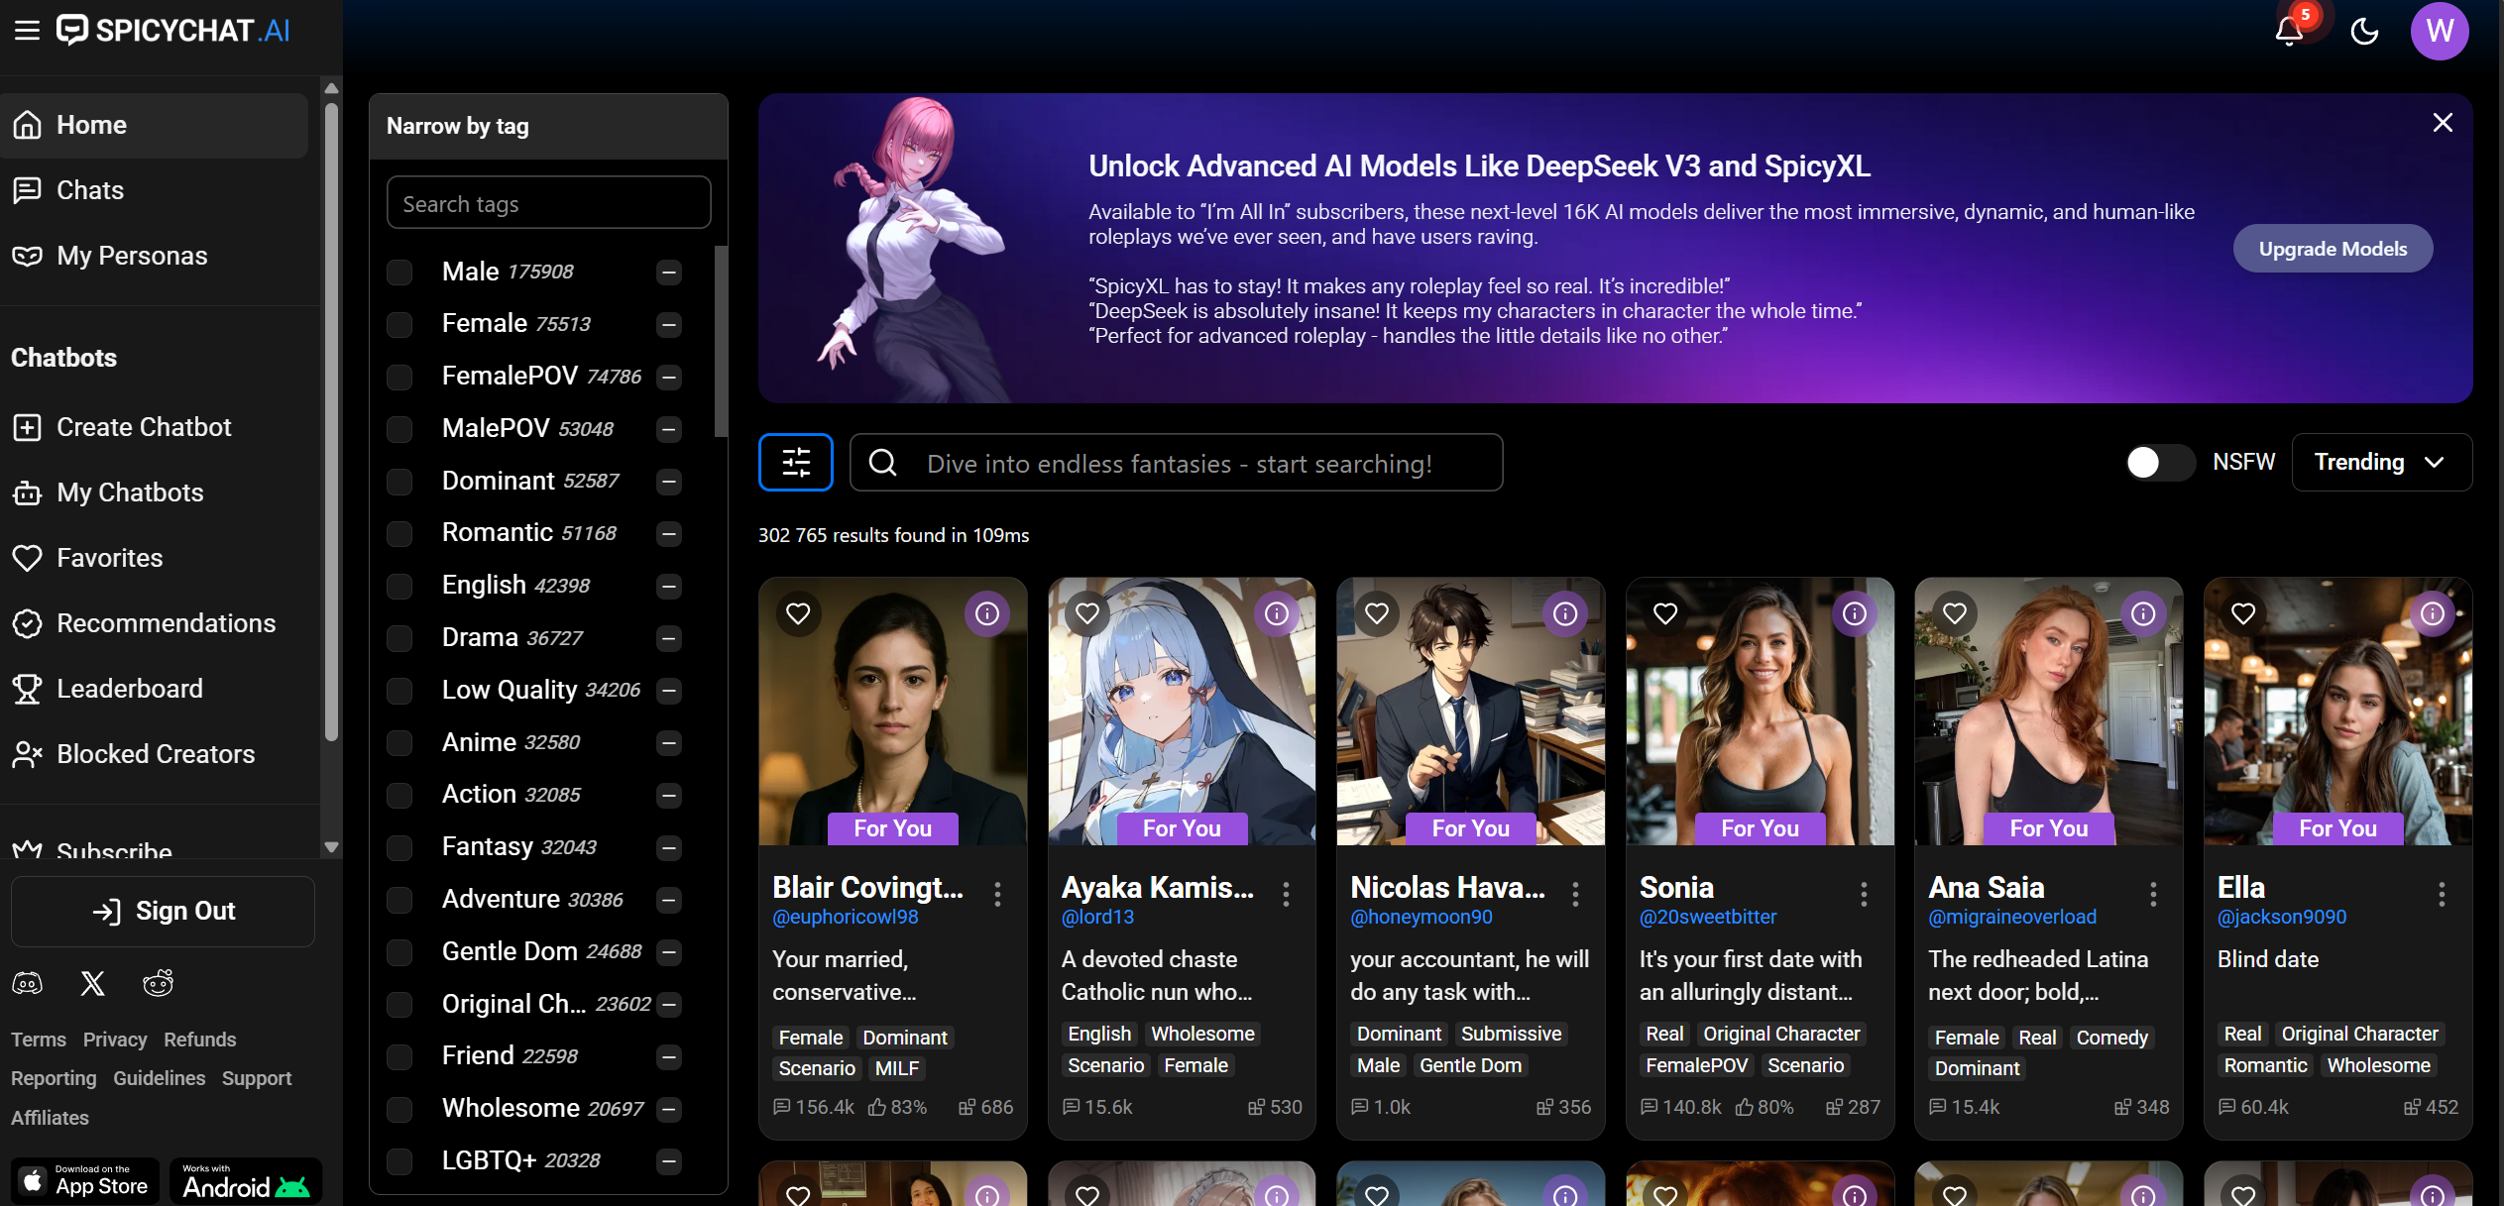The height and width of the screenshot is (1206, 2504).
Task: Open the Privacy link
Action: (x=115, y=1039)
